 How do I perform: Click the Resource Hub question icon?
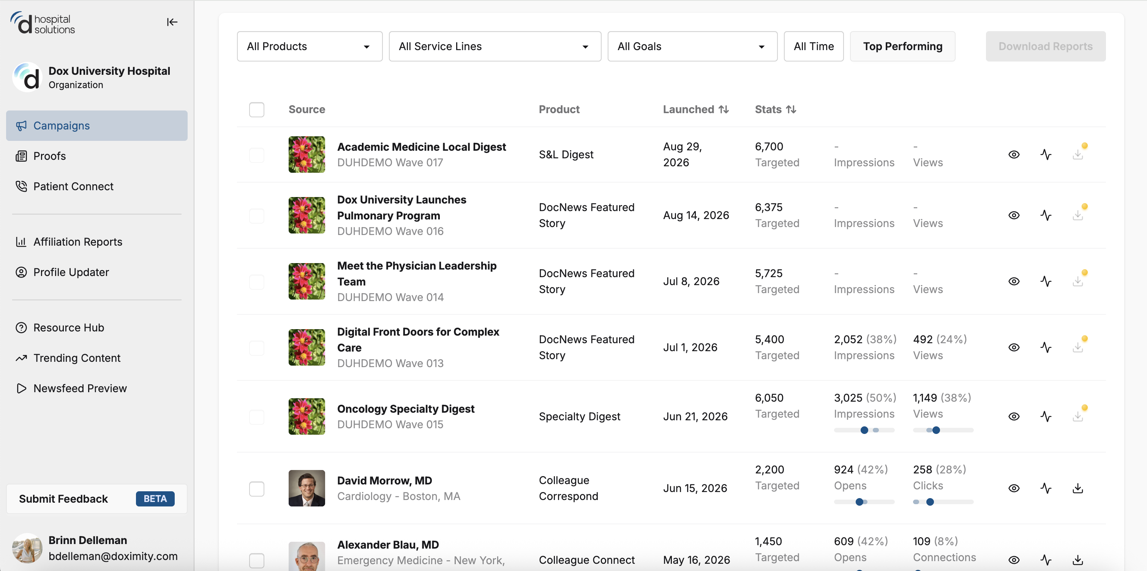coord(21,328)
